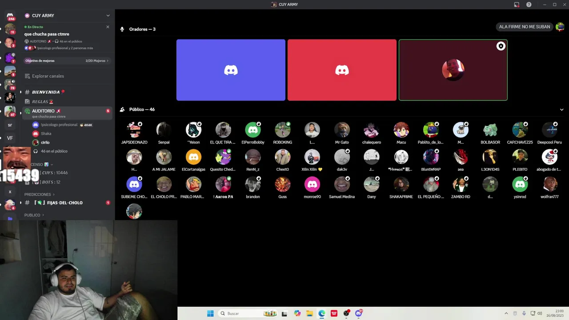Collapse the Público — 46 audience list
The width and height of the screenshot is (569, 320).
pos(561,109)
